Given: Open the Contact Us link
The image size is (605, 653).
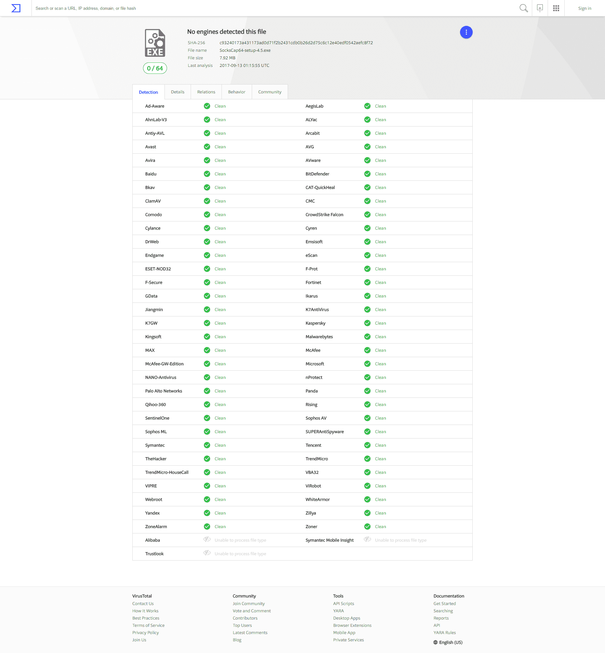Looking at the screenshot, I should pos(143,603).
